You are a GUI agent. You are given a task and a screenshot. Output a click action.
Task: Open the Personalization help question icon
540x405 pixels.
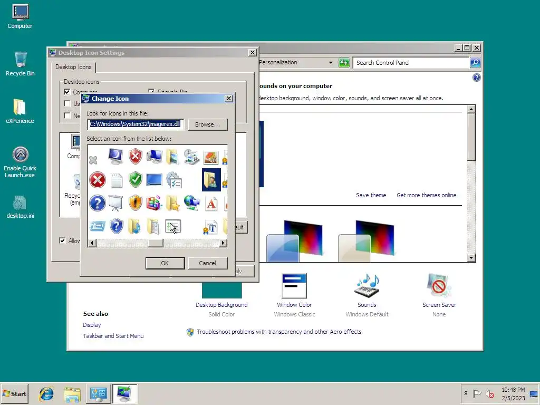(476, 78)
